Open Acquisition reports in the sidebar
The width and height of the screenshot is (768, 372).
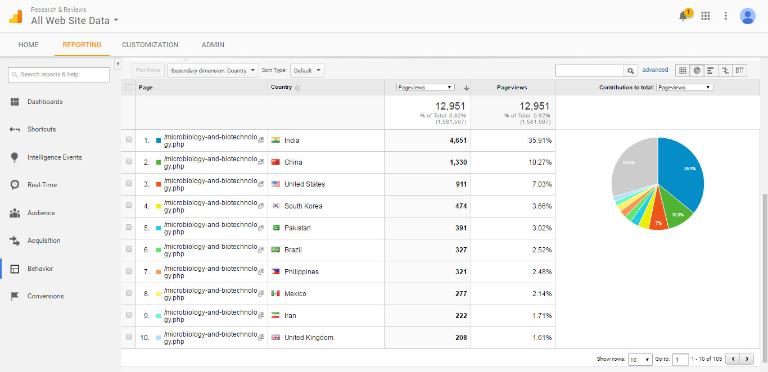tap(44, 241)
